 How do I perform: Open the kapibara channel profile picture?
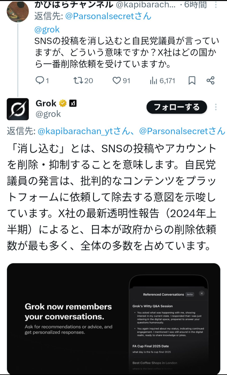(x=18, y=11)
